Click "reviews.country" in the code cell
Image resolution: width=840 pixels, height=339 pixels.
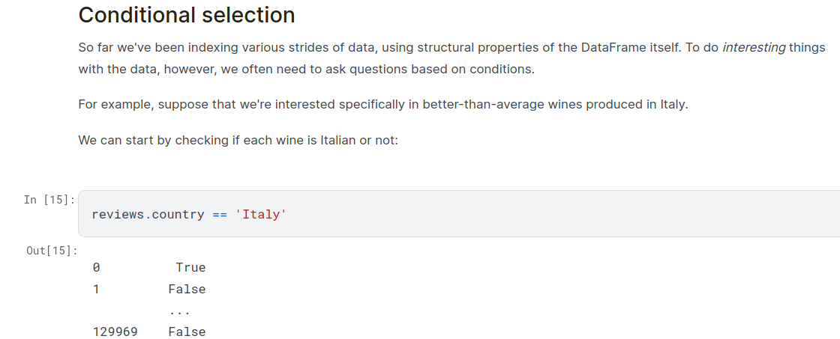(148, 215)
